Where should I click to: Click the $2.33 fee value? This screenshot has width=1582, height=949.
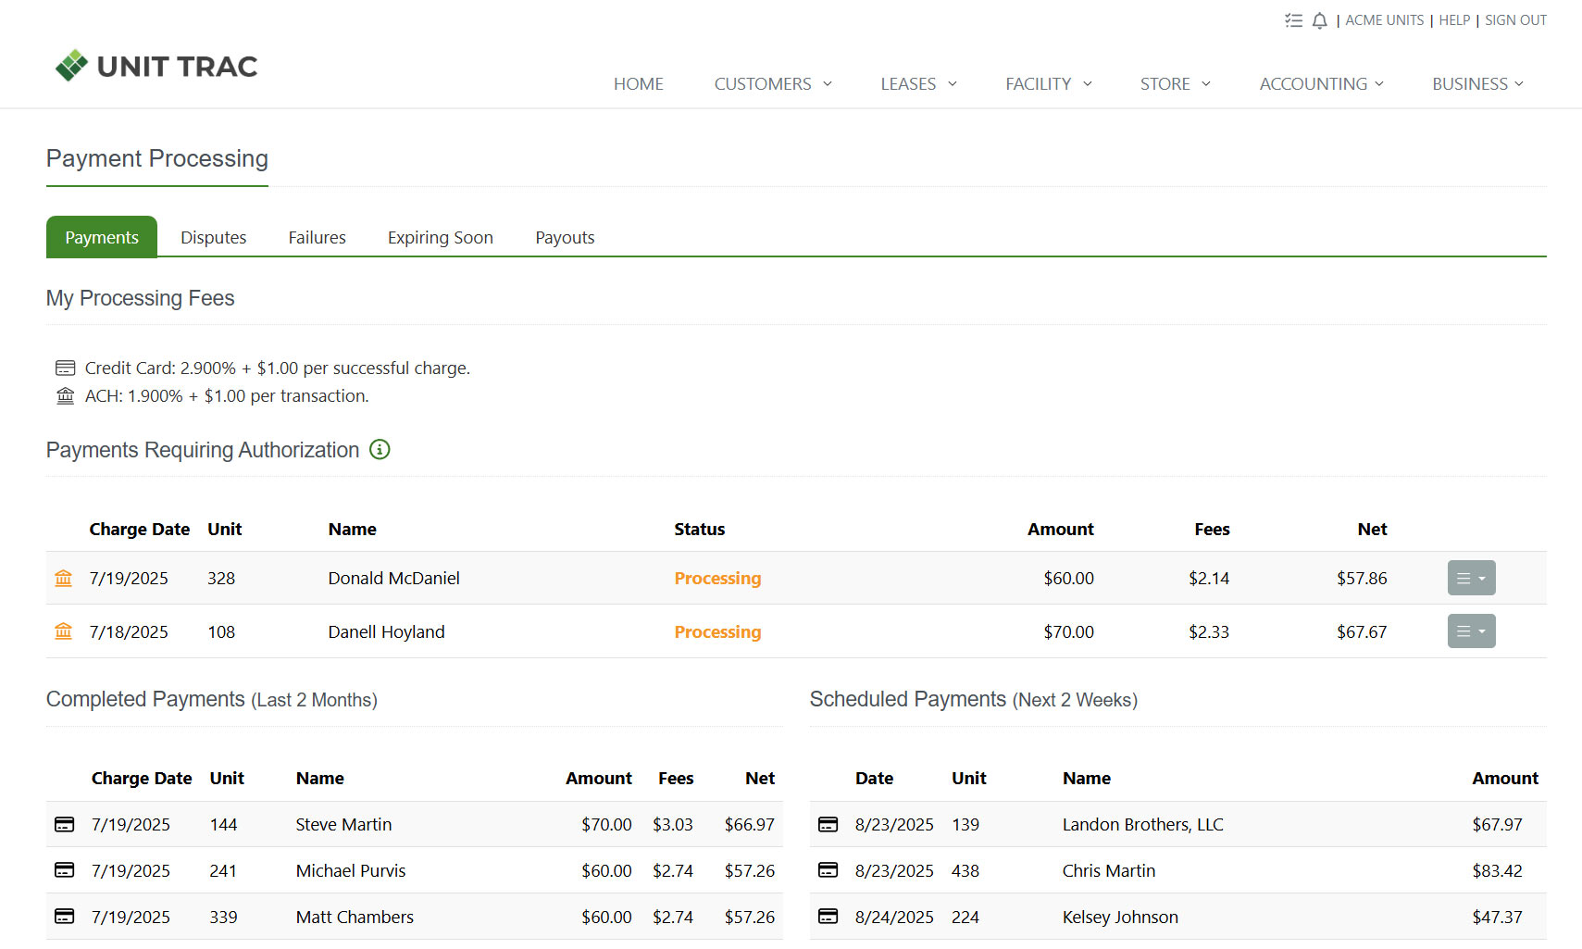[x=1209, y=631]
